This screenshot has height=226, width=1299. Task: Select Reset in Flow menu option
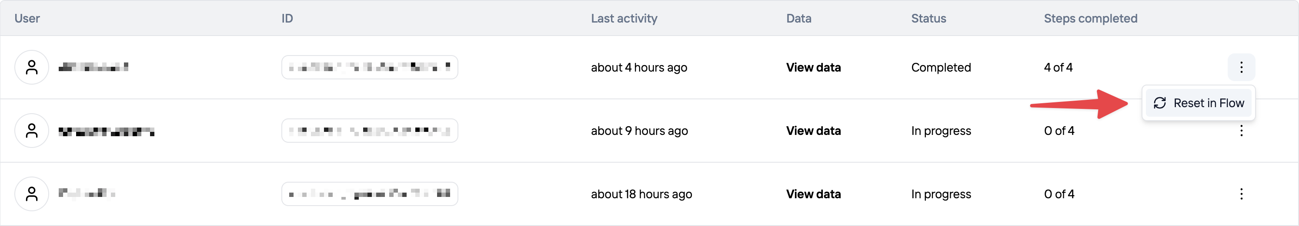coord(1208,103)
